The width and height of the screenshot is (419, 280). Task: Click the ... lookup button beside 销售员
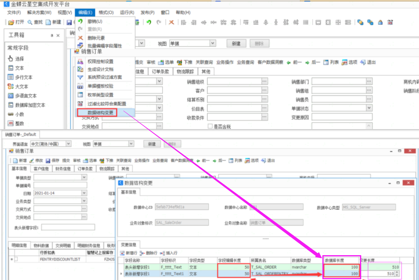[x=369, y=99]
